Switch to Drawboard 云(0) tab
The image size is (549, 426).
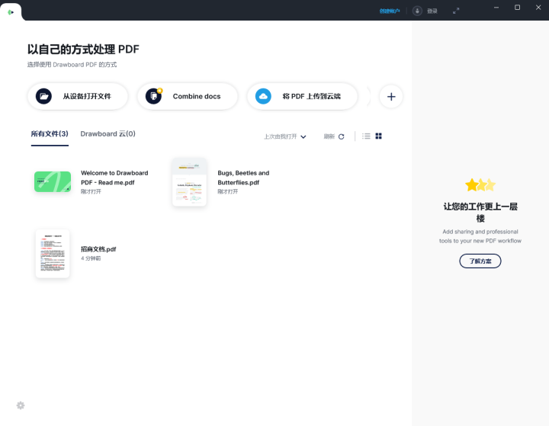tap(108, 133)
